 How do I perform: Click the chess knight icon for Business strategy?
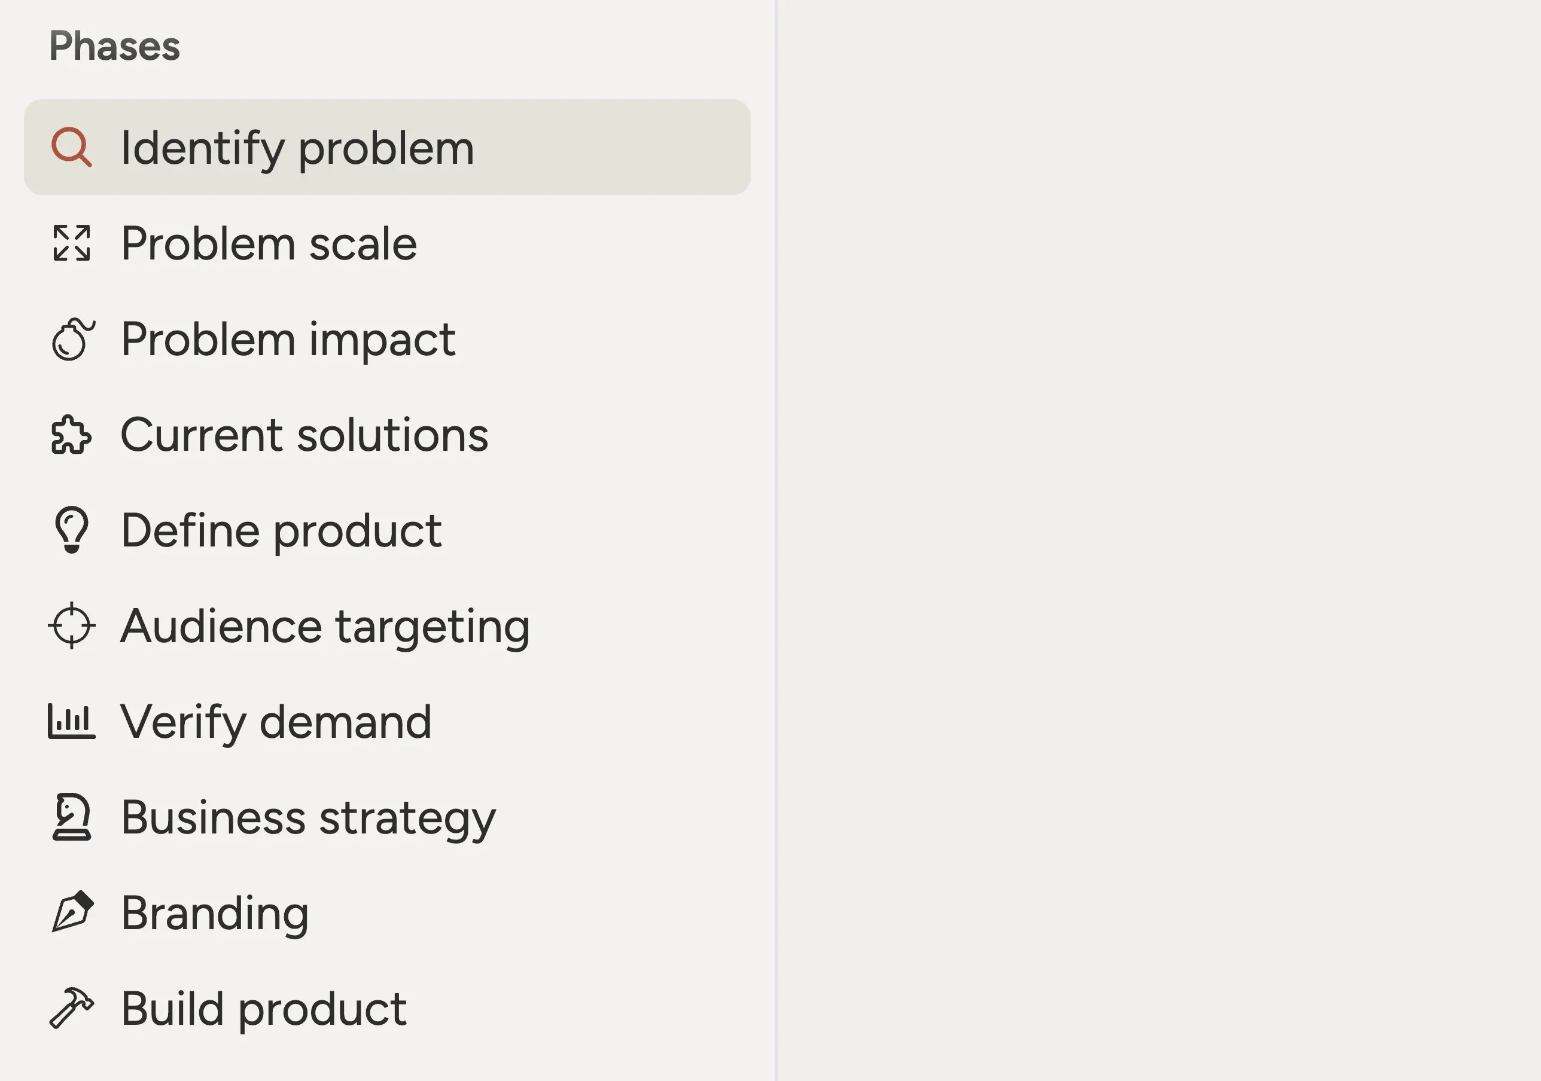pyautogui.click(x=72, y=817)
